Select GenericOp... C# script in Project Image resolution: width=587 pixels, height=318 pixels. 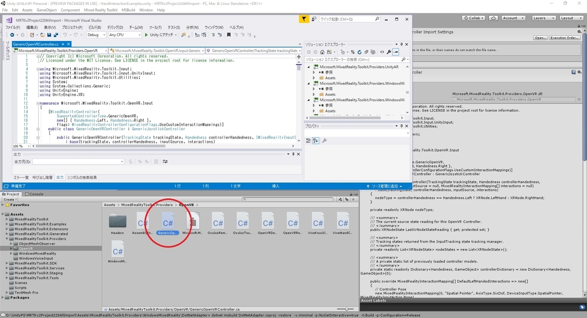point(168,224)
